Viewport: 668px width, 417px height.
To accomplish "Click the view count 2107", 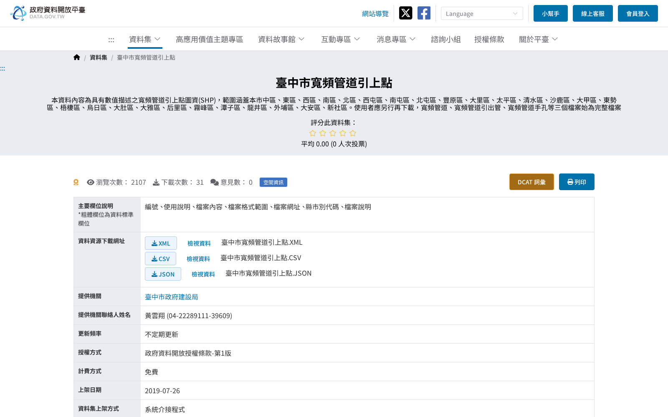I will click(139, 182).
